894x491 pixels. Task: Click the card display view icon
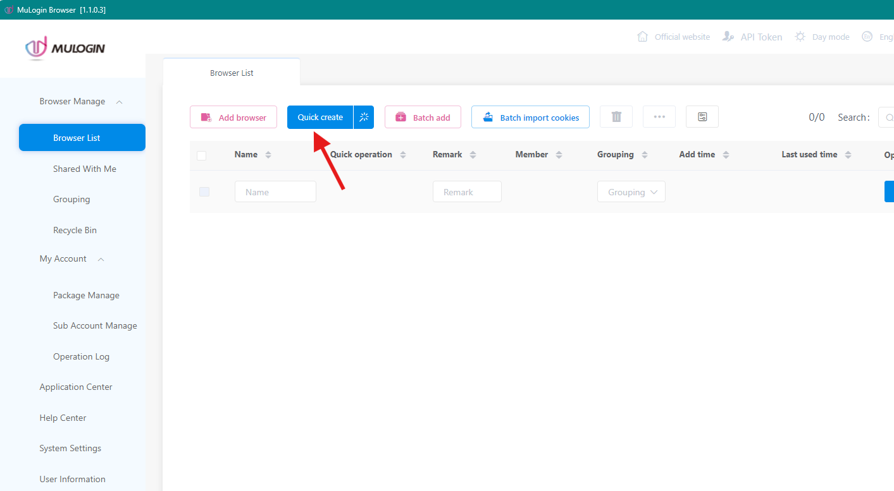702,116
